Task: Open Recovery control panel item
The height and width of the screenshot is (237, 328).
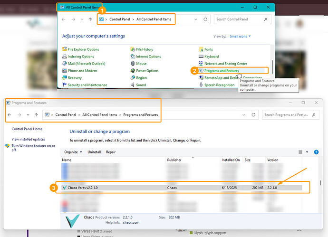Action: click(72, 78)
